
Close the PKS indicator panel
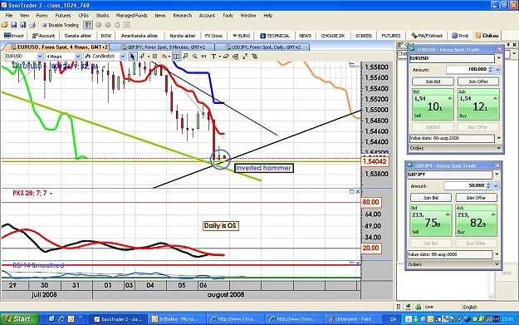click(x=357, y=191)
